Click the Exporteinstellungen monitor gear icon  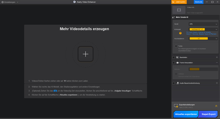point(176,106)
